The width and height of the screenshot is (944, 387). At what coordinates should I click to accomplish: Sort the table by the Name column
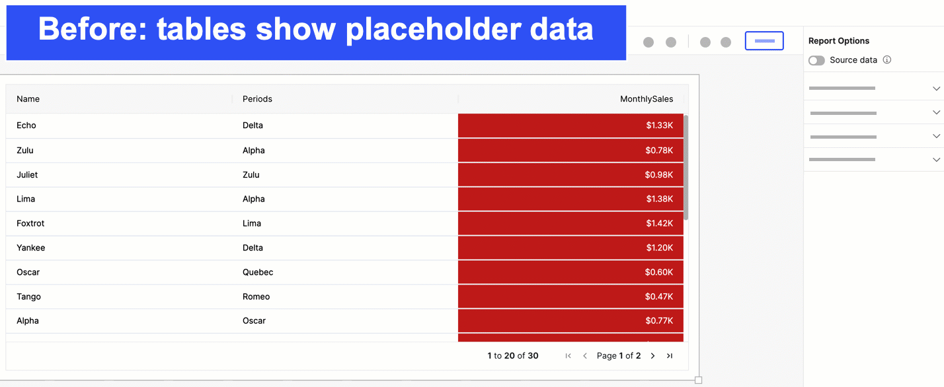(28, 98)
